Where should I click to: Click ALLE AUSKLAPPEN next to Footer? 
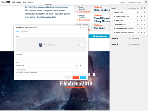click(x=134, y=44)
